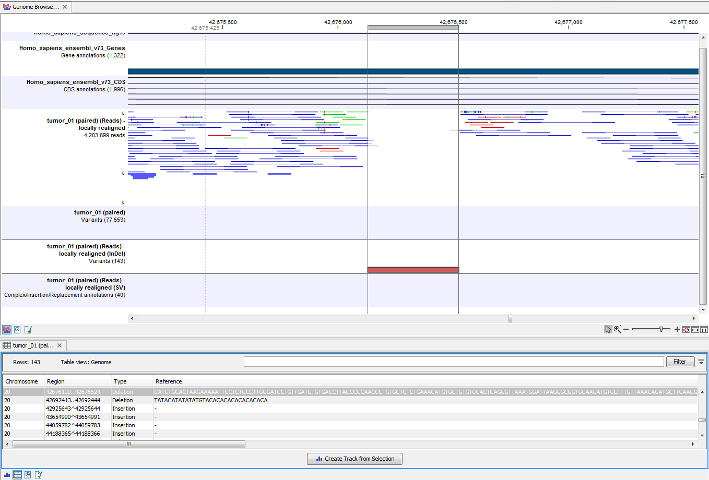Set view to 1:1 zoom icon
The width and height of the screenshot is (709, 480).
704,329
